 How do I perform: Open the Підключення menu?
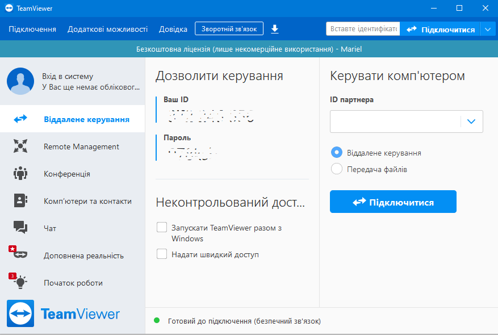(32, 28)
